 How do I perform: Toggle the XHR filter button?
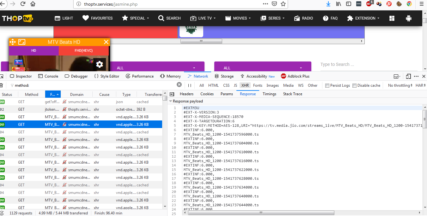[x=245, y=85]
